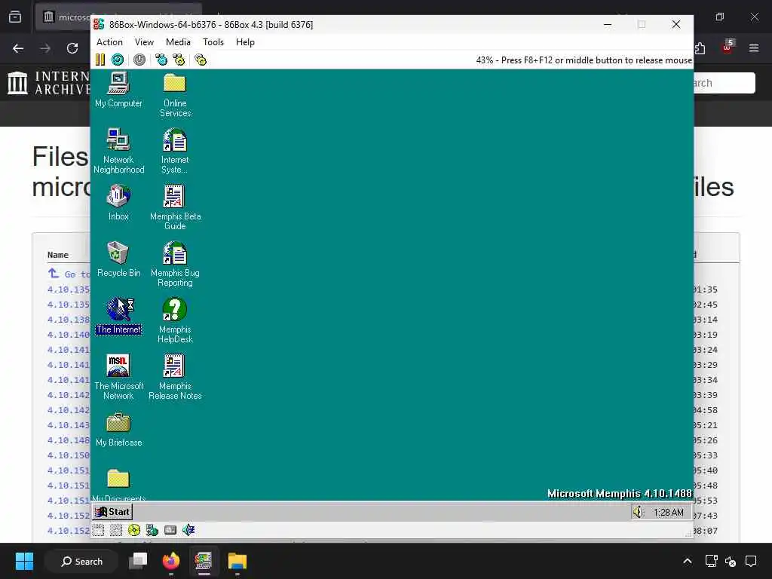Open Task View on the Windows taskbar

(138, 561)
